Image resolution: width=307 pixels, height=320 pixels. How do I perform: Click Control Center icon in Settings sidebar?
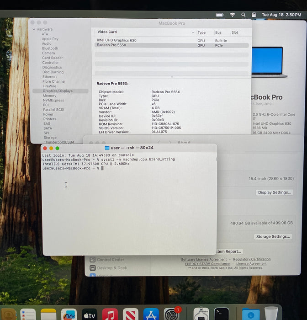tap(93, 260)
